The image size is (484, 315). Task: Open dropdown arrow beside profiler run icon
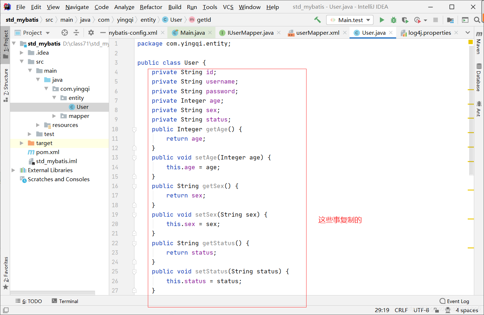pyautogui.click(x=425, y=20)
